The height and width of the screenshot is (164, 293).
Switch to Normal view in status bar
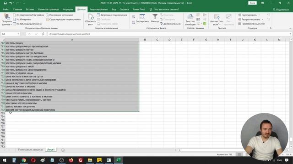(239, 154)
